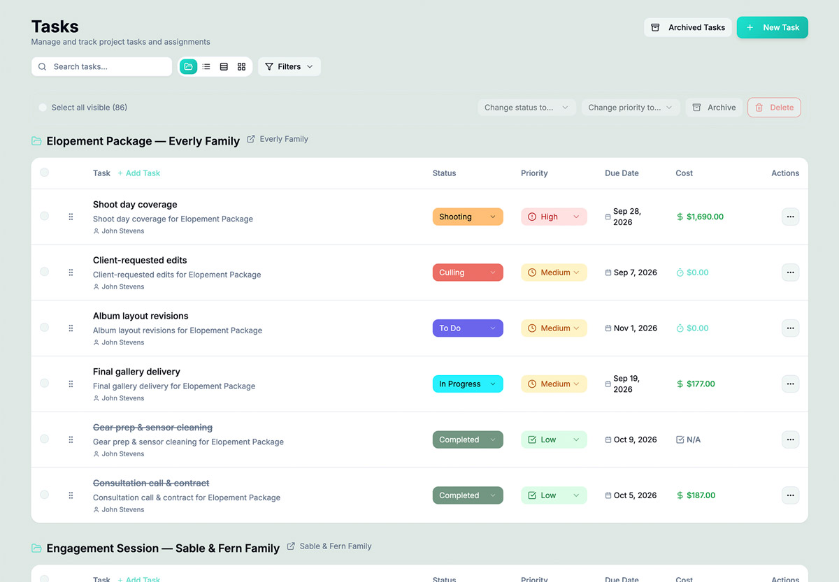Grab drag handle for Gear prep & sensor cleaning
This screenshot has height=582, width=839.
tap(71, 439)
